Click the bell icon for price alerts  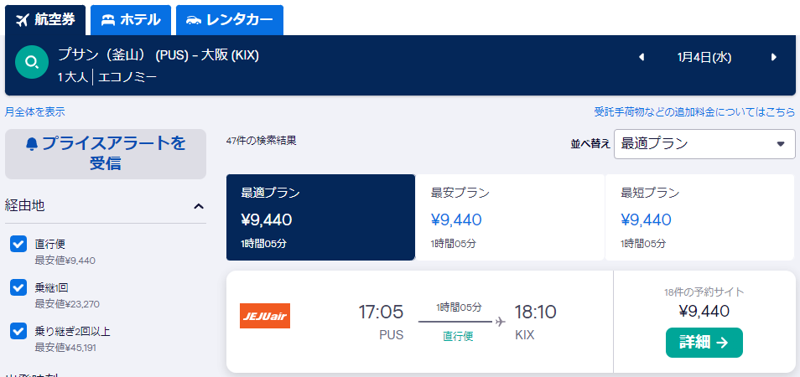point(32,144)
